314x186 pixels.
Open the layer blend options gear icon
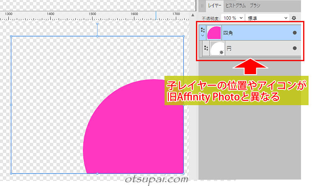[294, 18]
